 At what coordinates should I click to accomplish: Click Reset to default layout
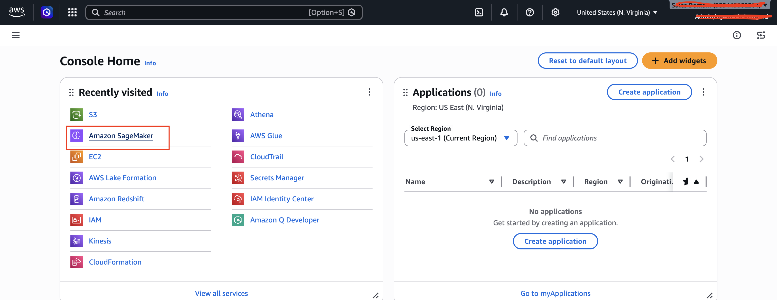588,61
